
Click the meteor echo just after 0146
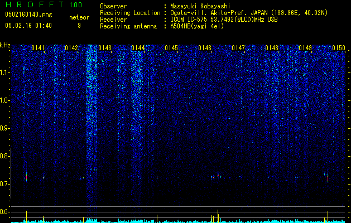pos(218,176)
